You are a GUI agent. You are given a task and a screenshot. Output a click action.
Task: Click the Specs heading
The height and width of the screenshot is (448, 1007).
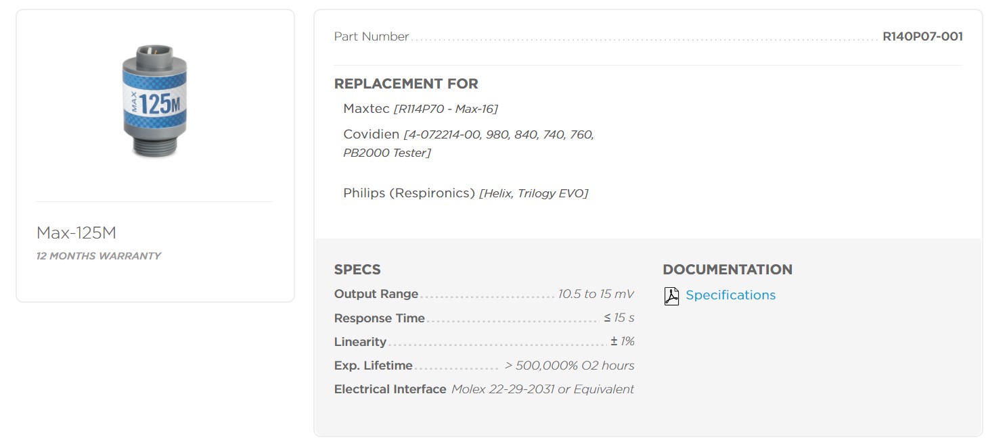pyautogui.click(x=357, y=270)
